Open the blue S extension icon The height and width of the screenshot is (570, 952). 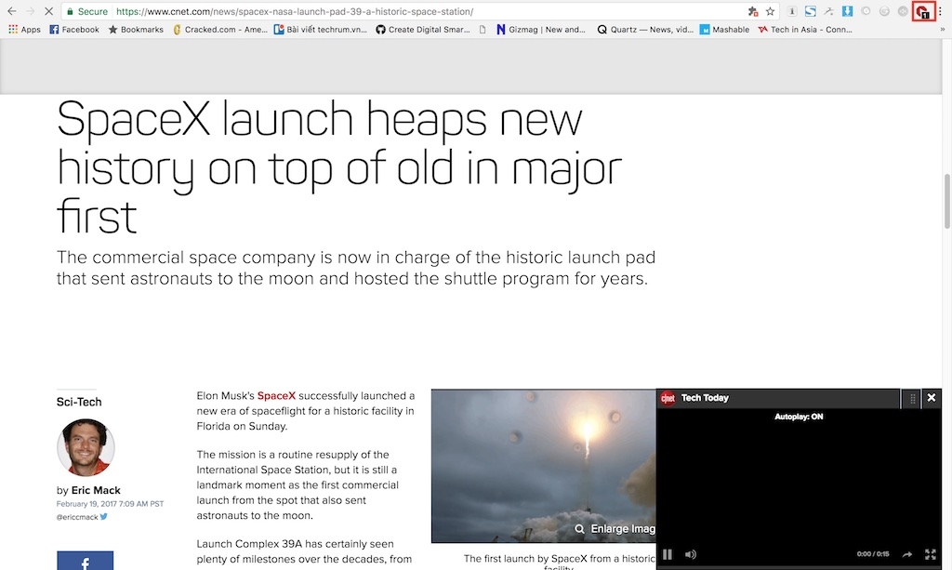tap(810, 11)
